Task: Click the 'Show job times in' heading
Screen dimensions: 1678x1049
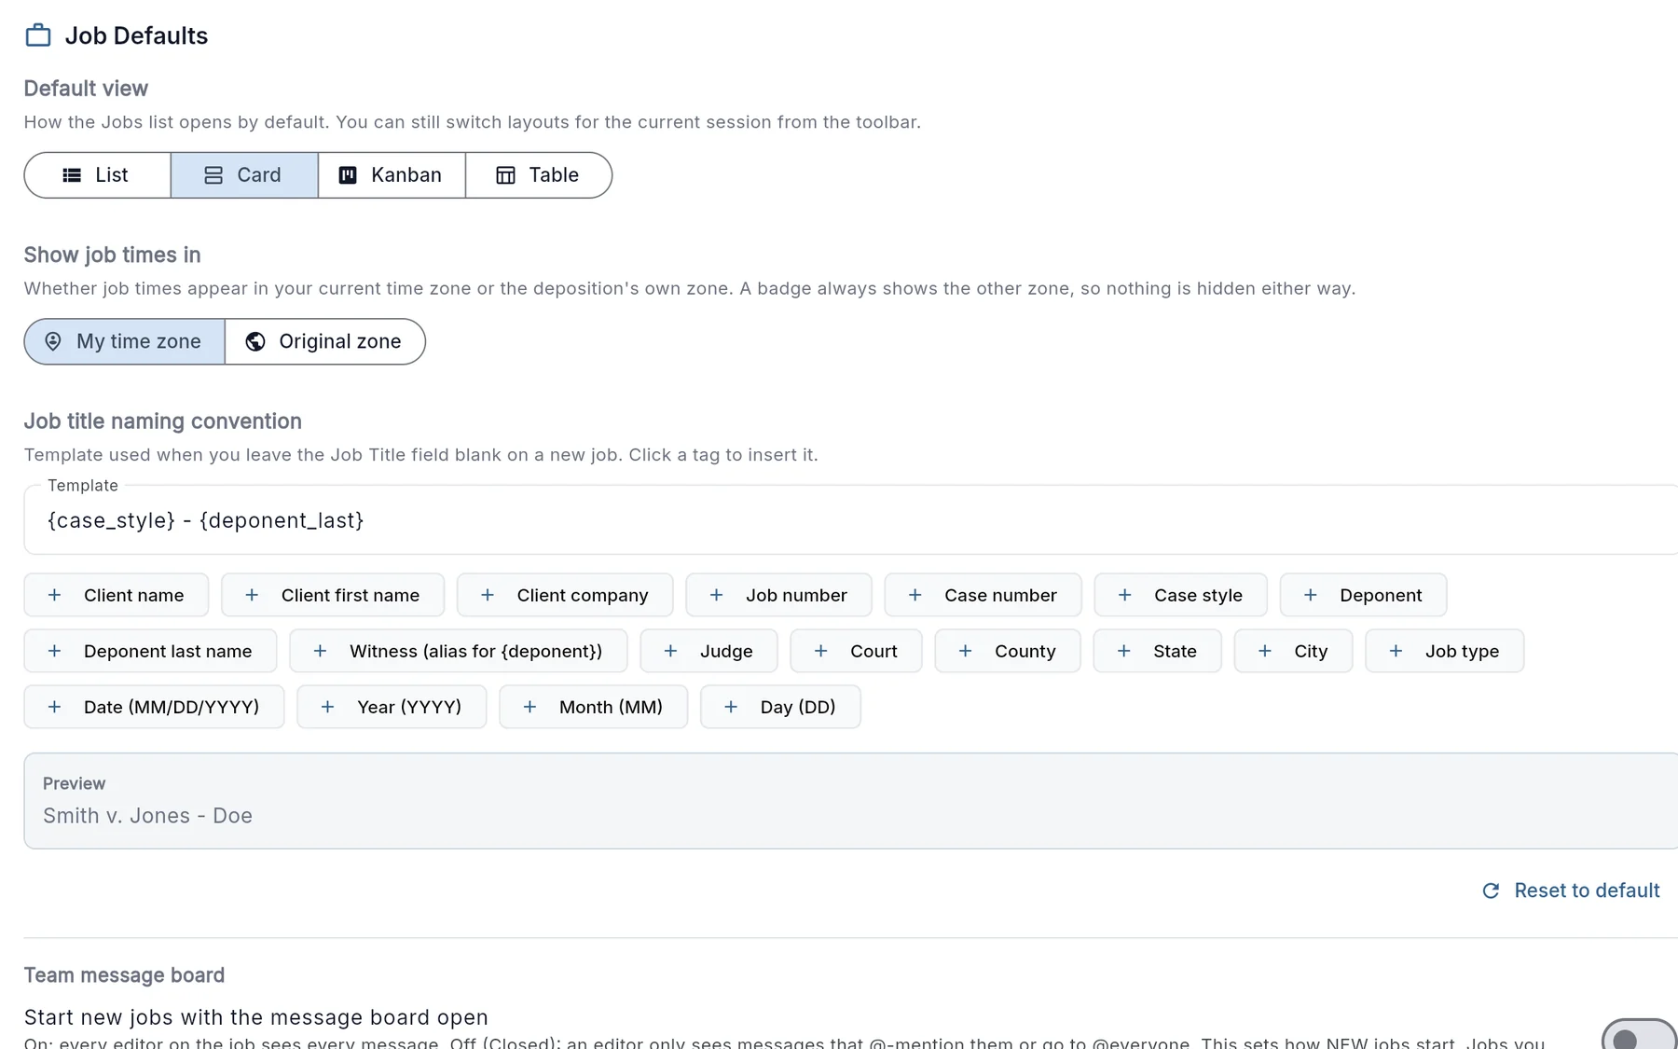Action: [112, 255]
